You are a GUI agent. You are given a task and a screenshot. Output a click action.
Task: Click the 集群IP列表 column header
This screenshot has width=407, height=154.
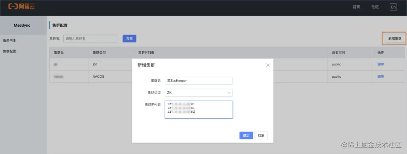146,53
